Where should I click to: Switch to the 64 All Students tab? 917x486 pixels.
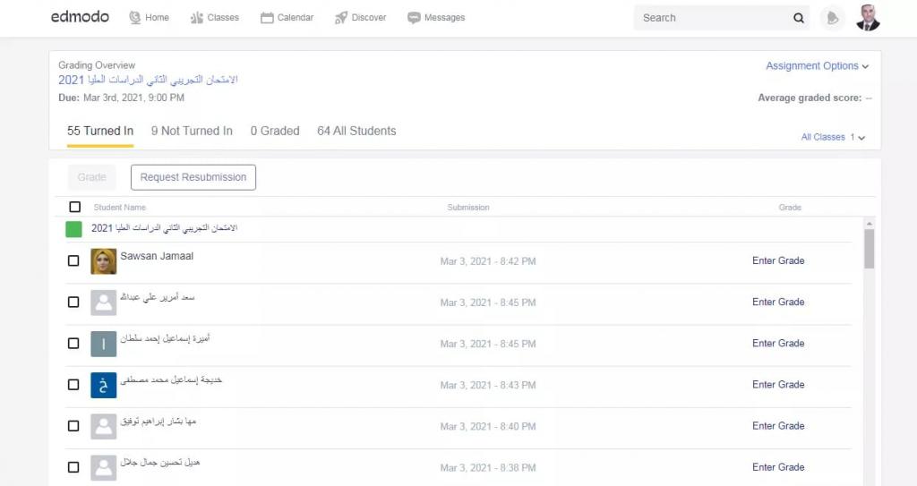pyautogui.click(x=356, y=131)
